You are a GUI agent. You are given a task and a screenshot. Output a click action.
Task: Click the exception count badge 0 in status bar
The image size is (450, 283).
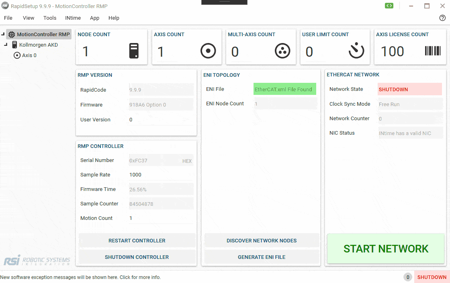tap(408, 277)
